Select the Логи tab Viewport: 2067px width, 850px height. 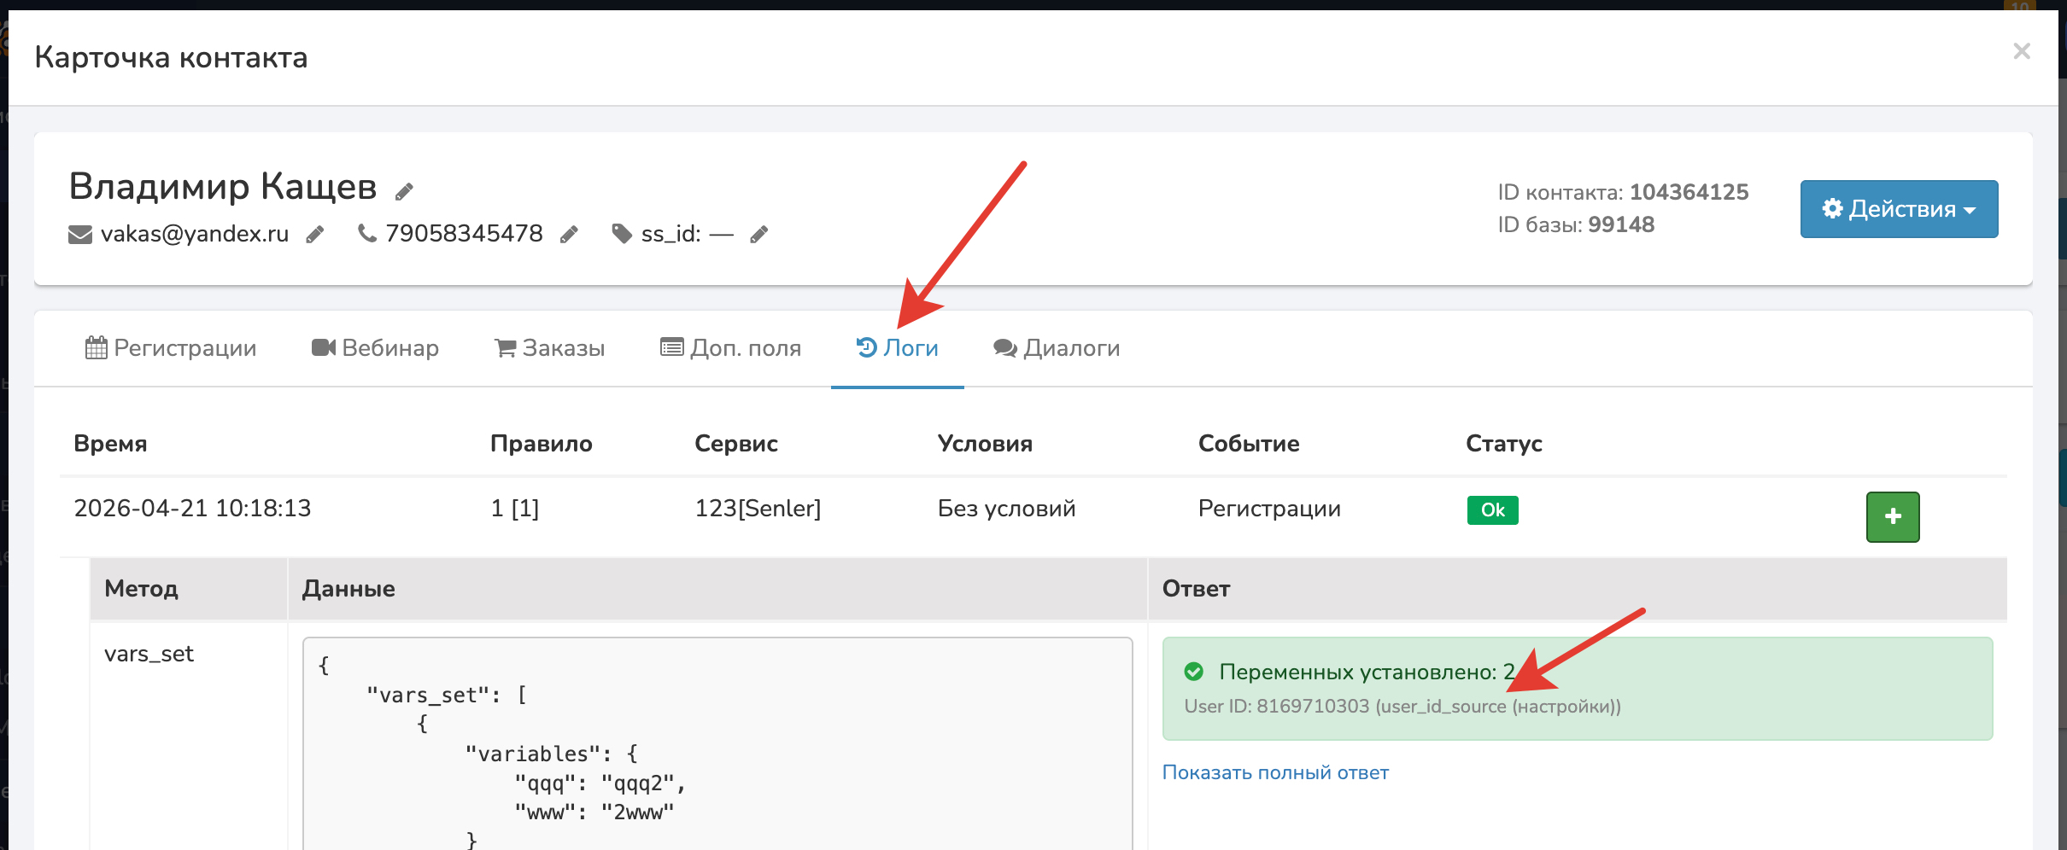coord(897,348)
